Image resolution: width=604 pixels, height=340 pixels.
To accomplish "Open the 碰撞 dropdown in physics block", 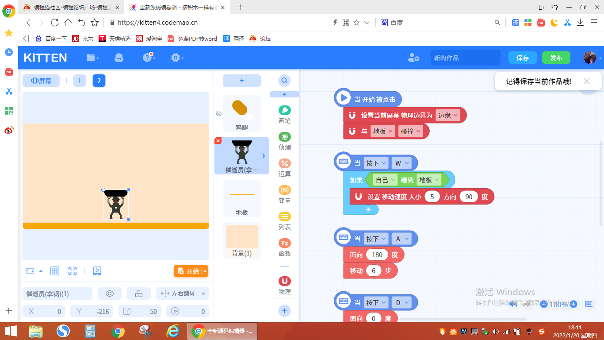I will point(411,131).
